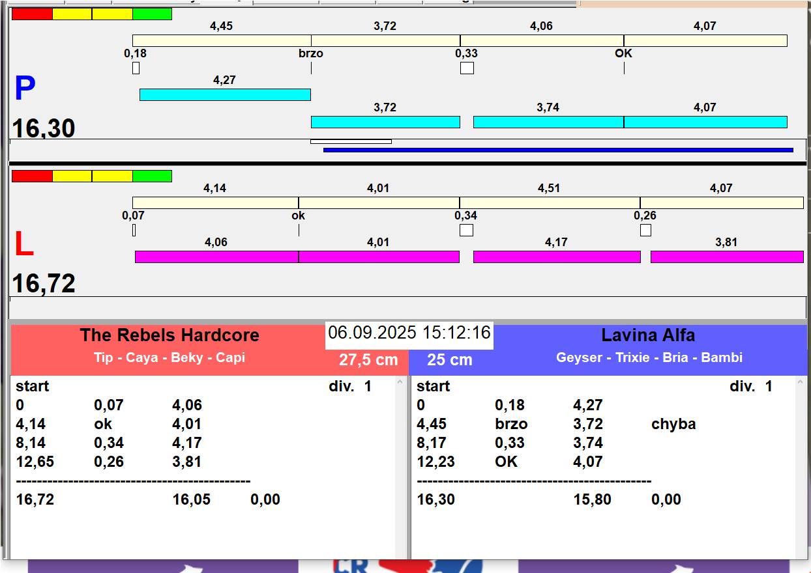Select the cream bar labeled 4,06 in lane P

(542, 41)
